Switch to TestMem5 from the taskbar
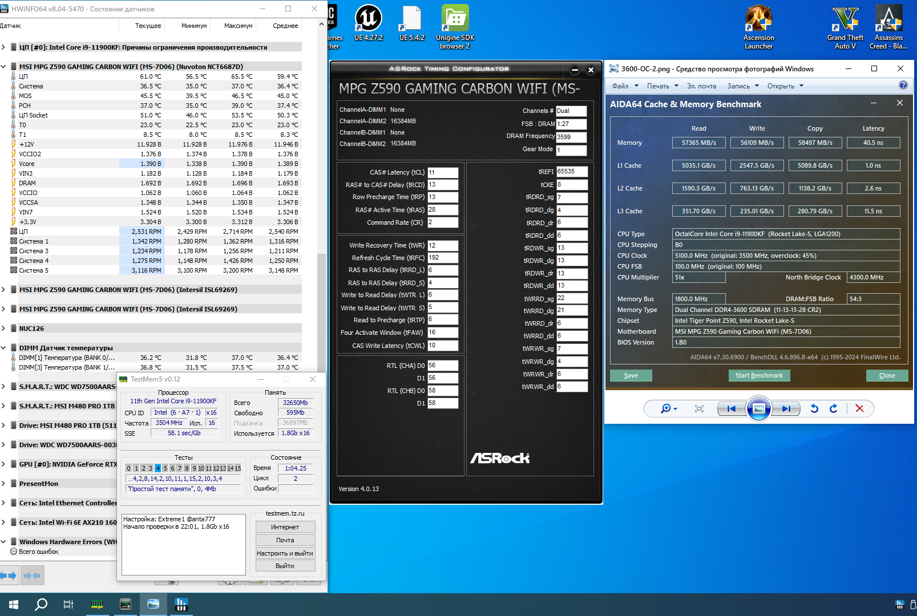Screen dimensions: 917x616 97,605
